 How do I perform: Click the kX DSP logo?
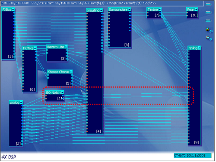pyautogui.click(x=9, y=157)
